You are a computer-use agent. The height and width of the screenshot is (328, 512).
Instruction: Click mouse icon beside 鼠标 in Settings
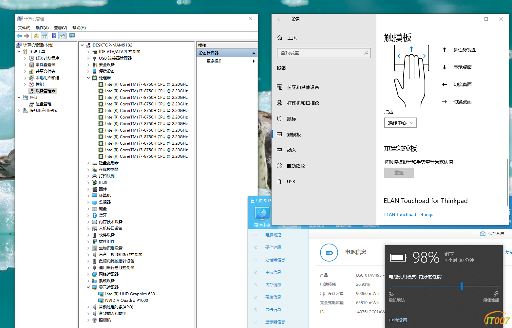279,118
